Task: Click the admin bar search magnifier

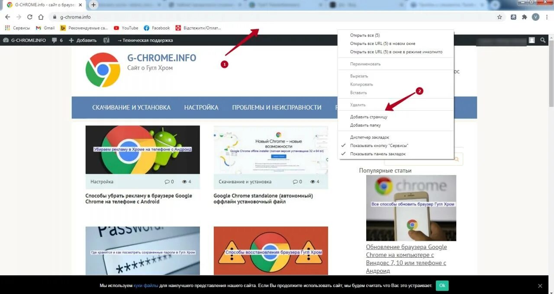Action: click(543, 40)
